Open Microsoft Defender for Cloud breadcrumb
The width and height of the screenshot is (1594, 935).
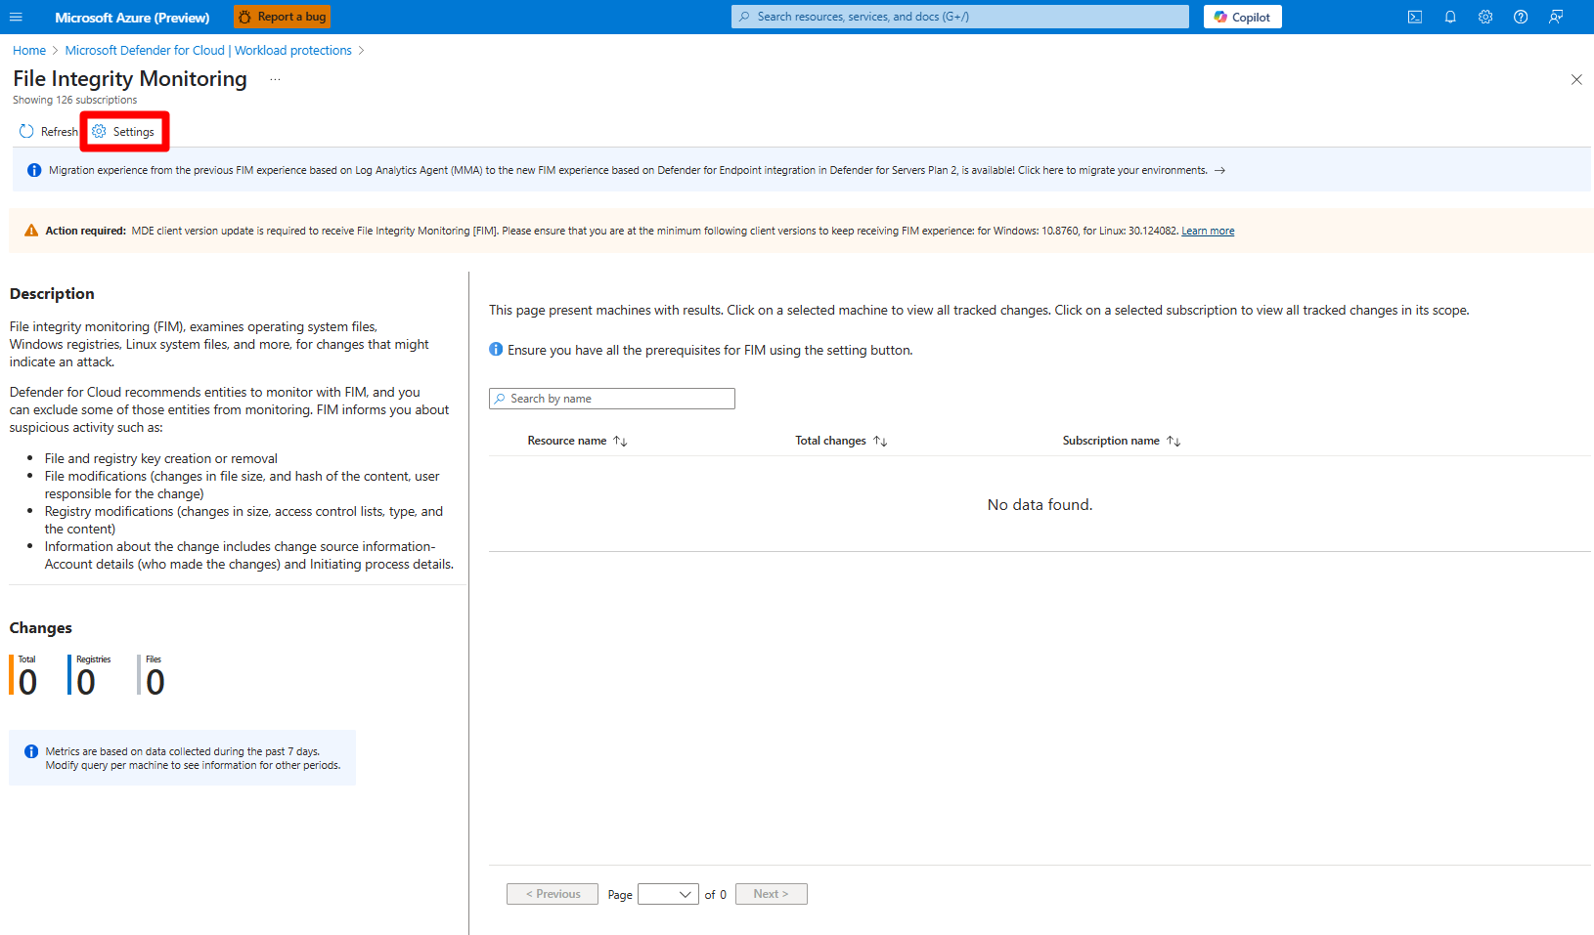click(x=208, y=51)
